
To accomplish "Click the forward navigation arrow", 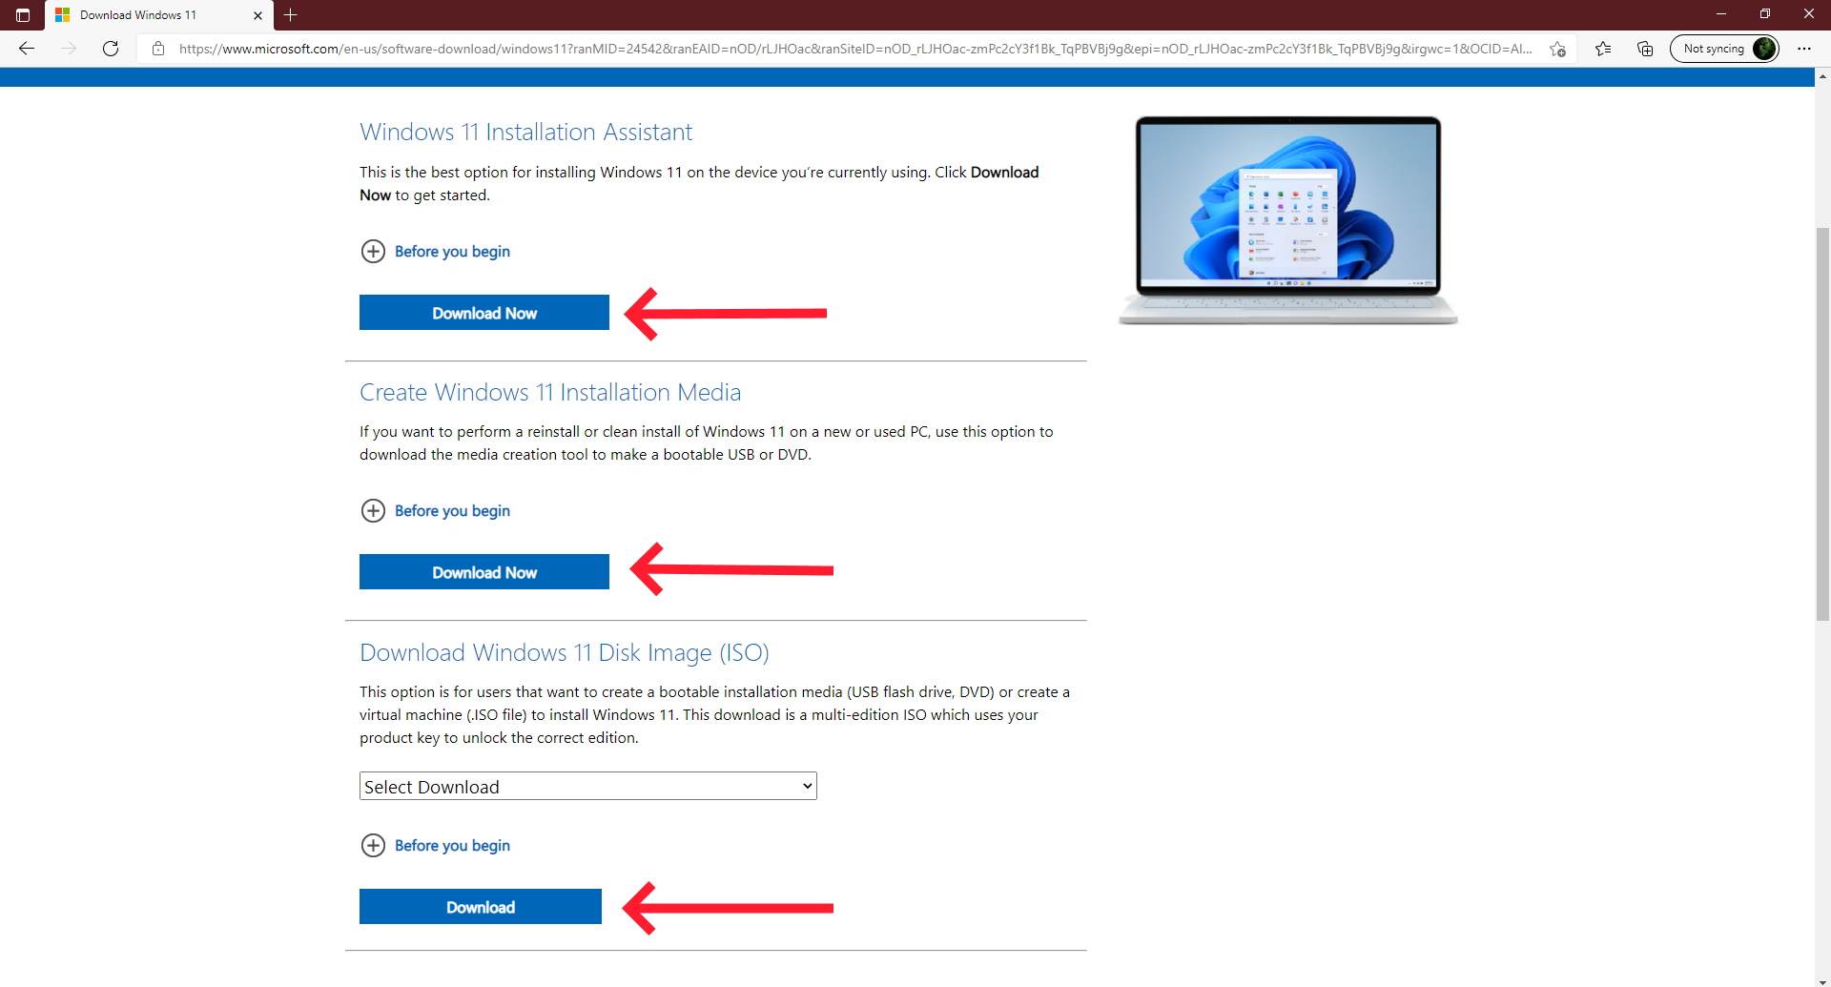I will click(x=69, y=48).
